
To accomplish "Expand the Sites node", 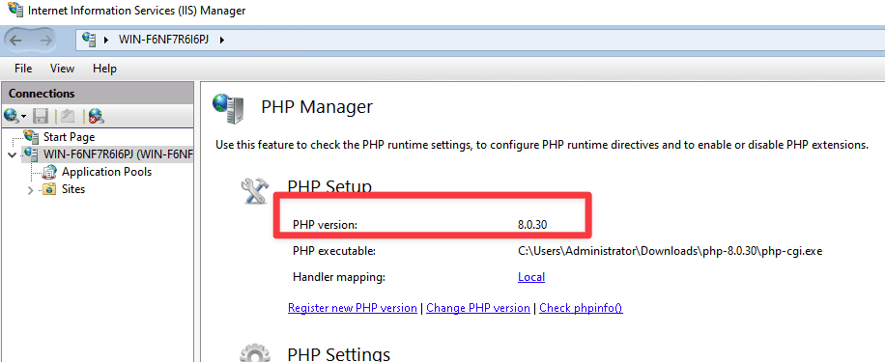I will tap(31, 190).
